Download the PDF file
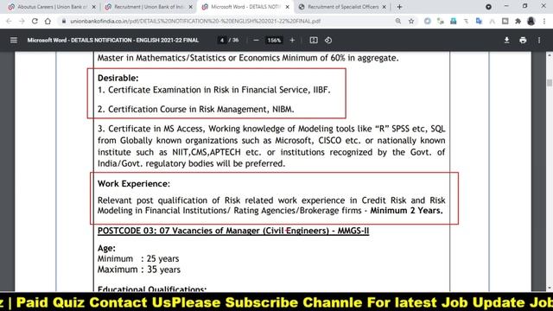The height and width of the screenshot is (311, 553). [506, 41]
